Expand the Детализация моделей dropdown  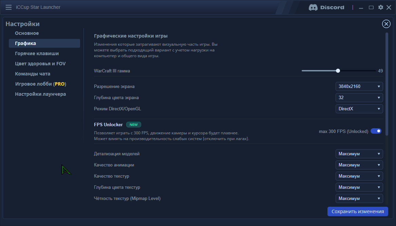[359, 154]
